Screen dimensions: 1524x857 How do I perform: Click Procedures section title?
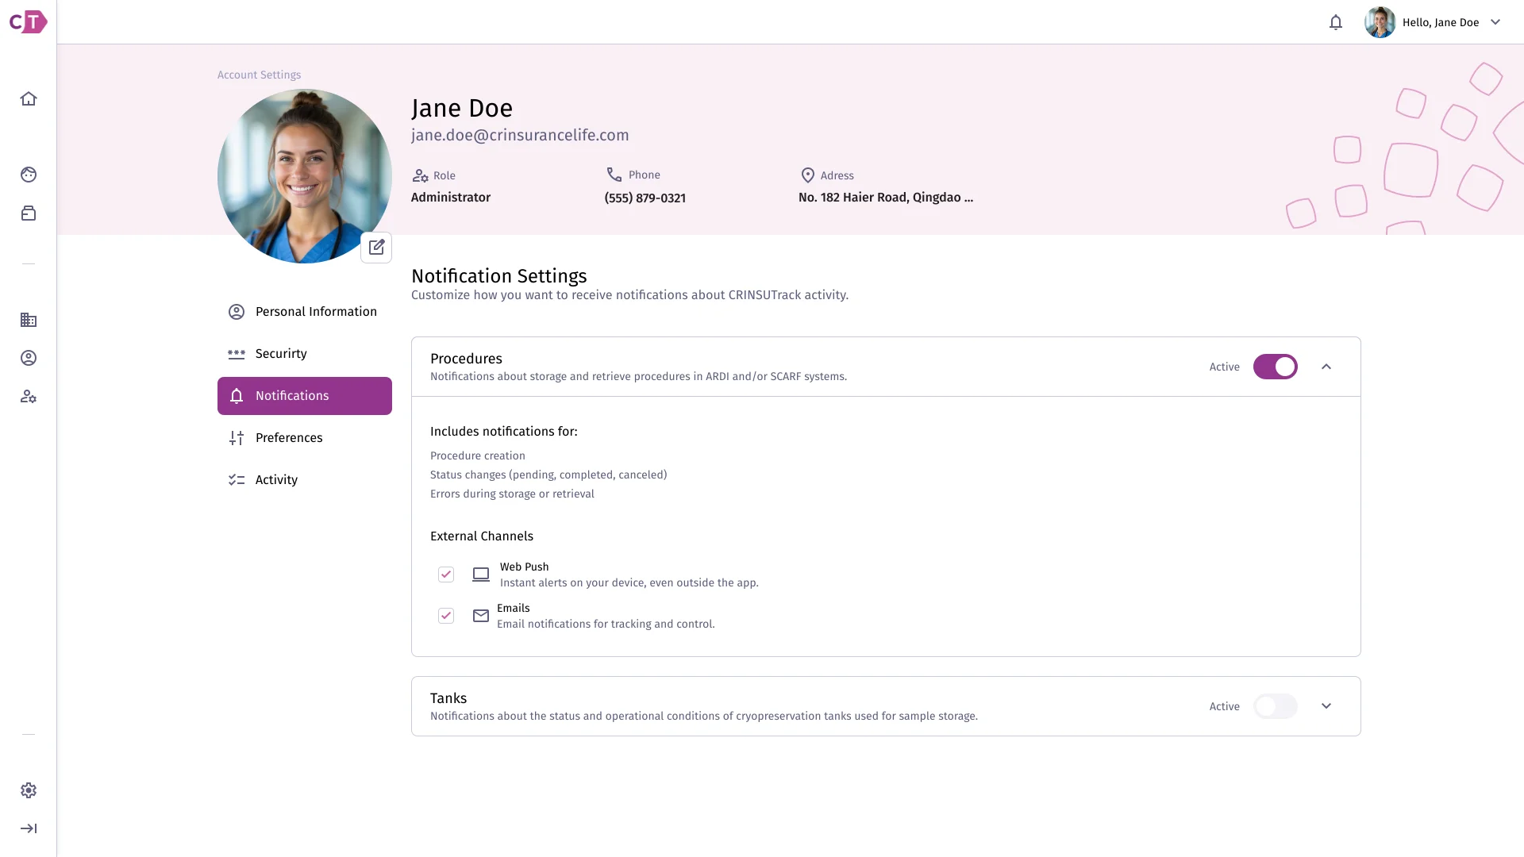(x=466, y=359)
